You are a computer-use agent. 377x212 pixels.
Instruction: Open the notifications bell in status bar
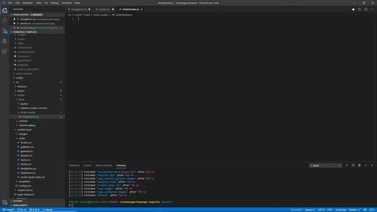coord(372,210)
